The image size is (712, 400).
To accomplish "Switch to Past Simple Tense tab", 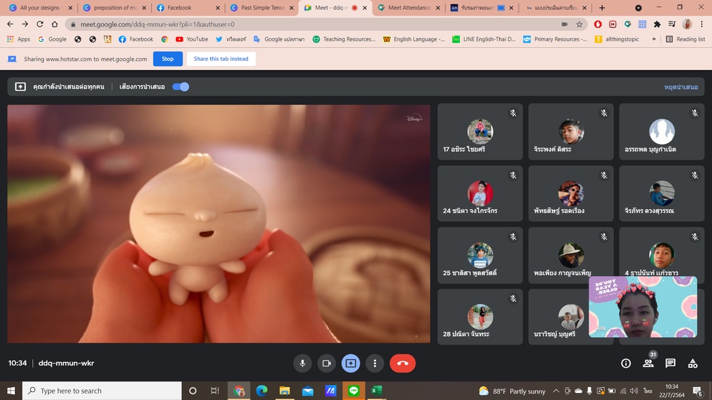I will (x=261, y=8).
